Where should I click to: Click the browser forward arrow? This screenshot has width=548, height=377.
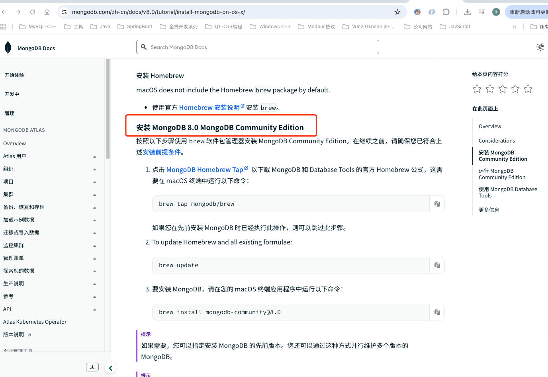point(18,12)
